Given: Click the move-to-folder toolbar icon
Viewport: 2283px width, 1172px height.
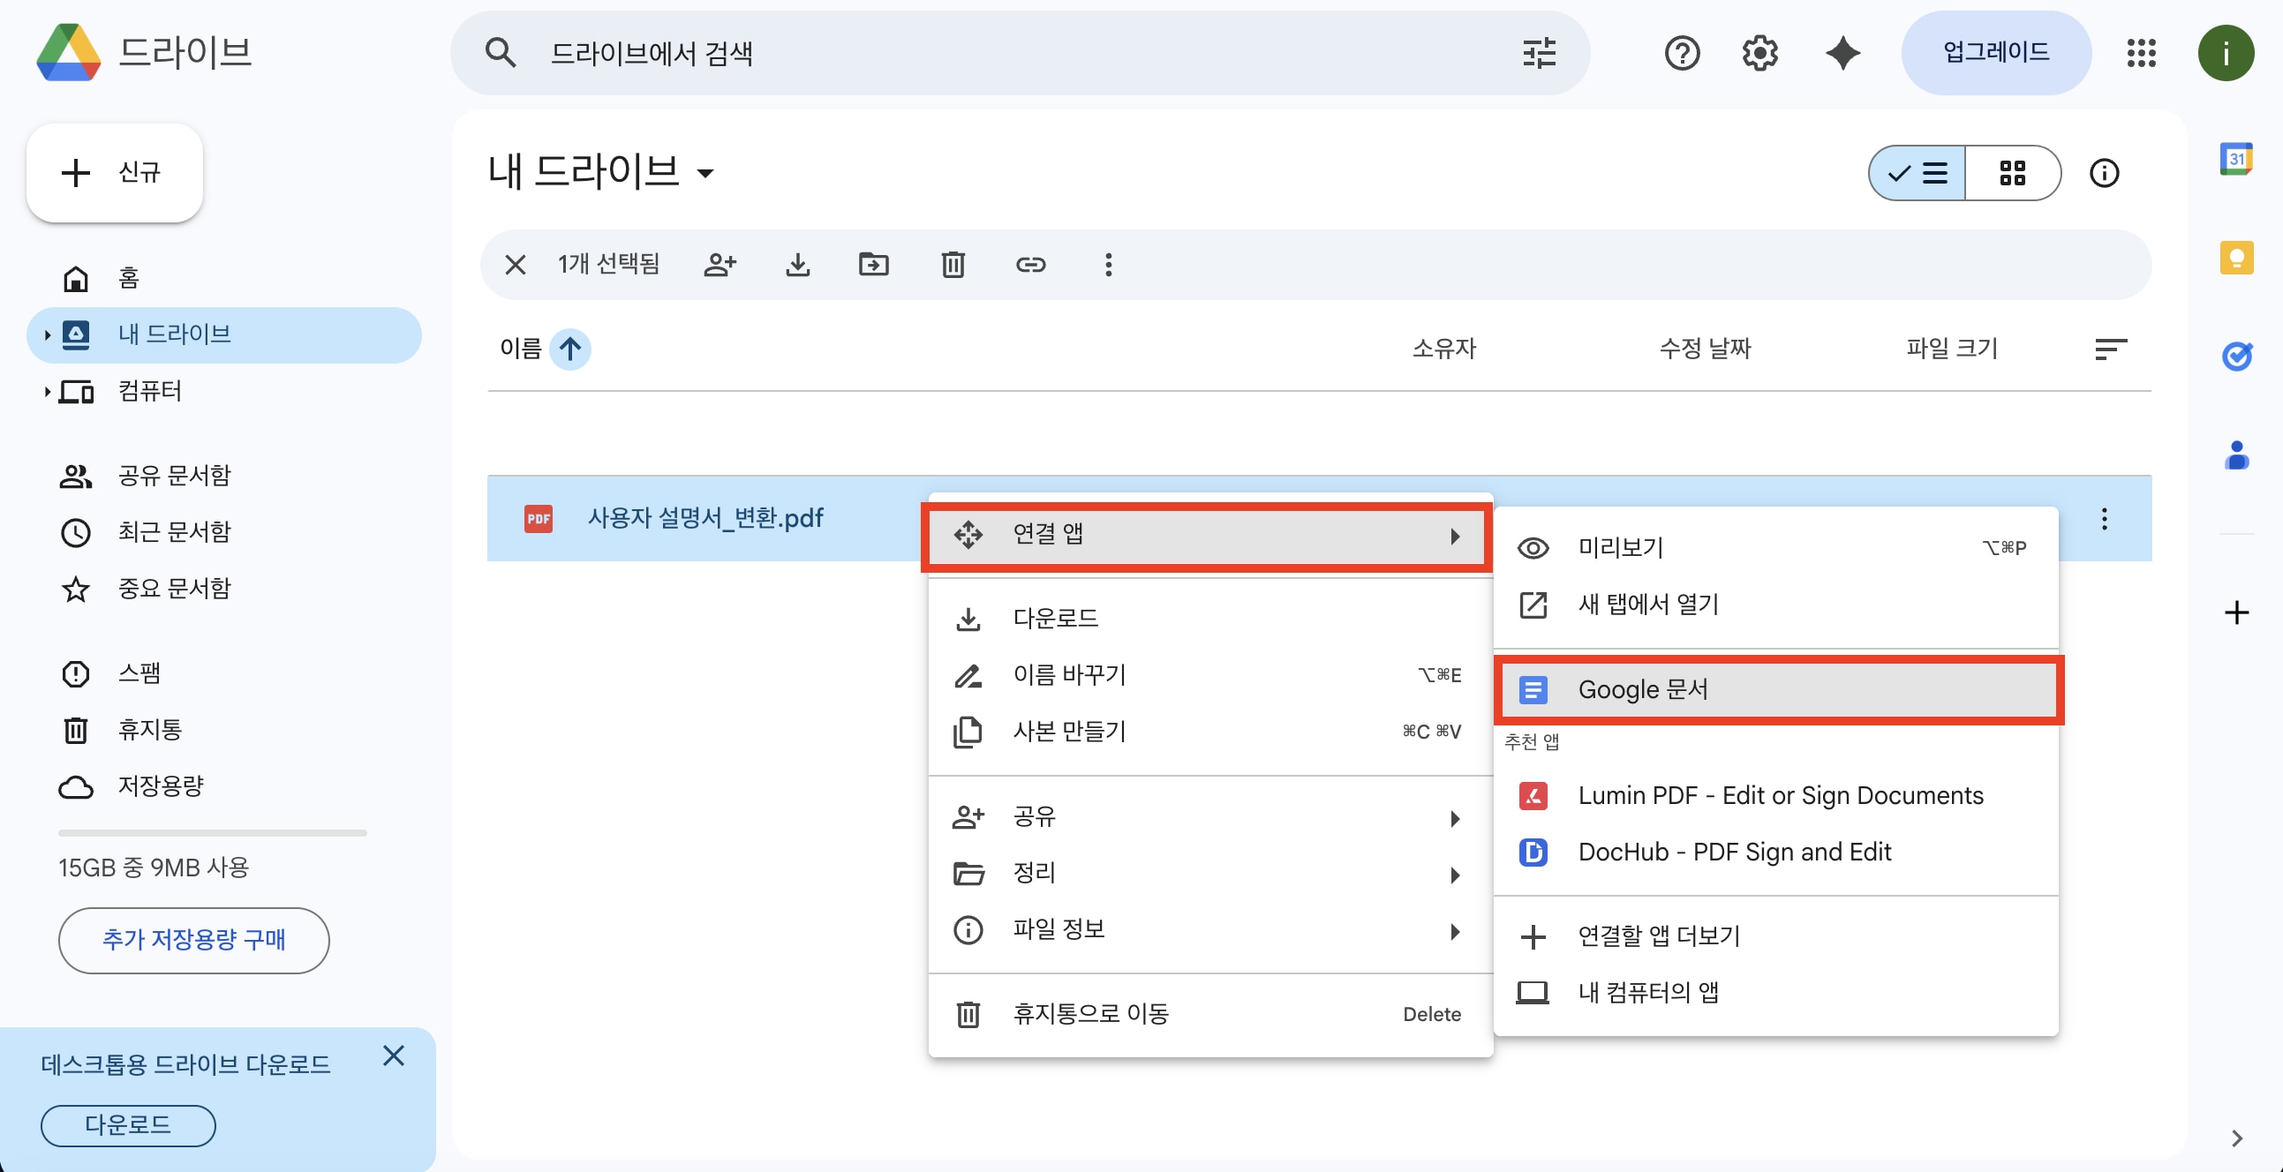Looking at the screenshot, I should pyautogui.click(x=874, y=264).
